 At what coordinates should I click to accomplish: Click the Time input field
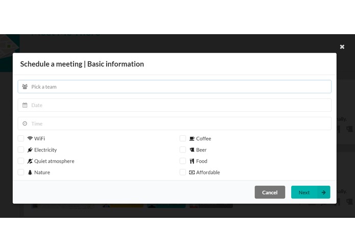coord(174,123)
